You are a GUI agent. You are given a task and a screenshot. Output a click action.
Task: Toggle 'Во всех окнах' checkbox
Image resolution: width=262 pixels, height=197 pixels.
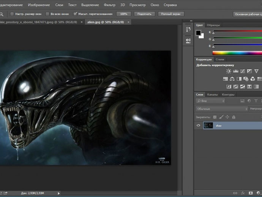pyautogui.click(x=47, y=14)
